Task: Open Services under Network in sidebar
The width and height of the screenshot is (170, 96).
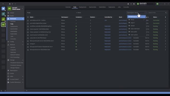Action: point(13,47)
